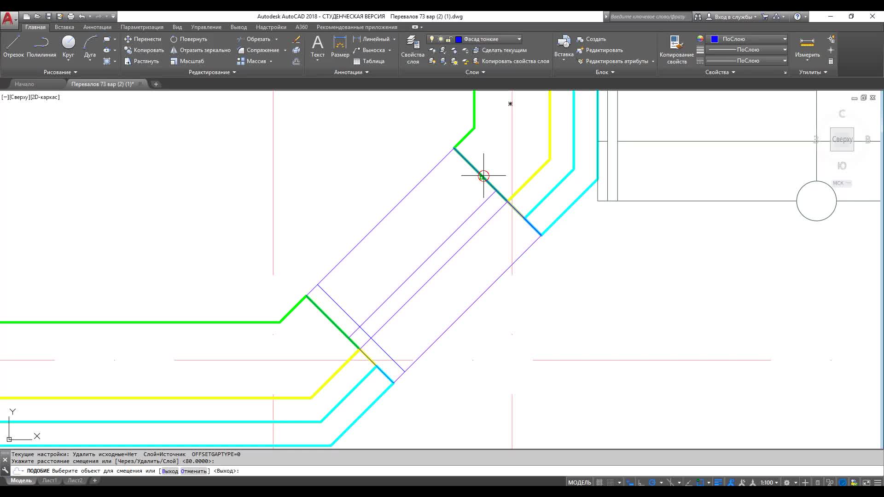Click the keyword search input field
This screenshot has width=884, height=497.
650,17
